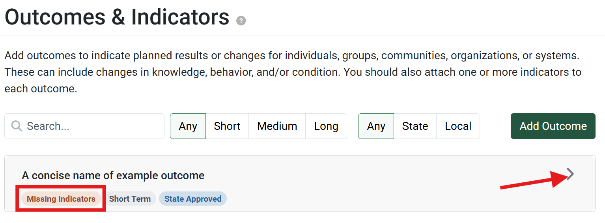Click the magnifying glass search icon
Viewport: 605px width, 223px height.
pos(17,126)
